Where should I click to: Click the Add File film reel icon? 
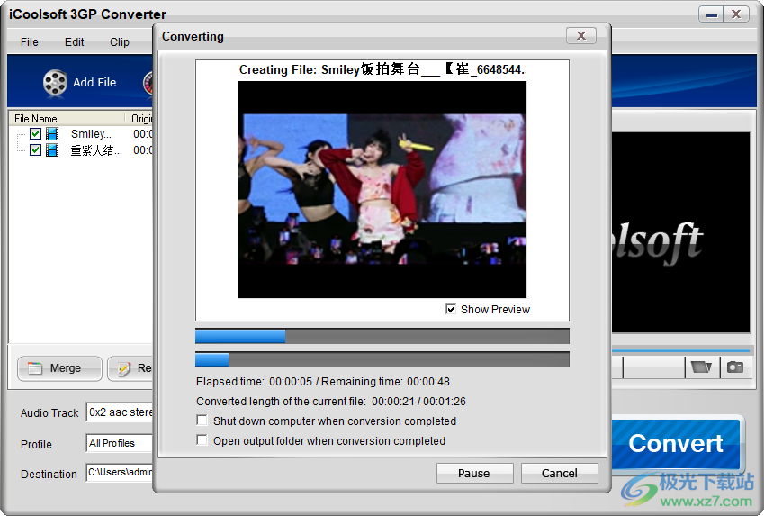[x=55, y=82]
